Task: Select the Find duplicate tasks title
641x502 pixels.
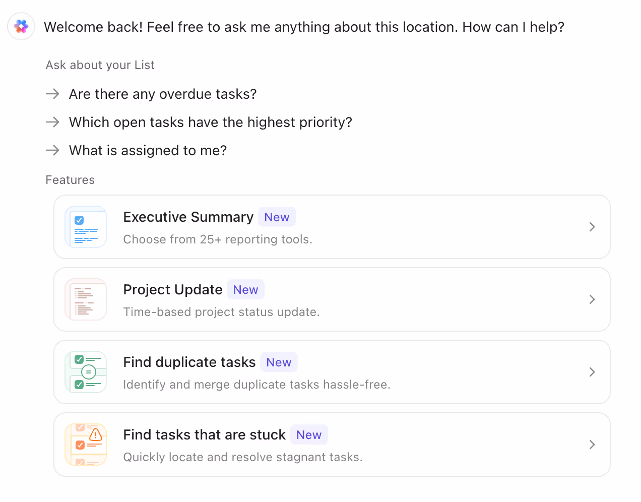Action: point(189,362)
